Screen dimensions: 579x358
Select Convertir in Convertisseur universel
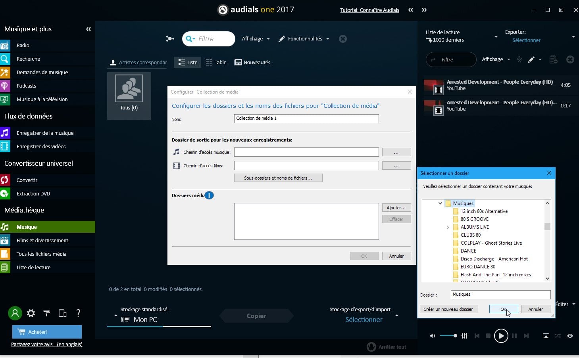pyautogui.click(x=27, y=180)
